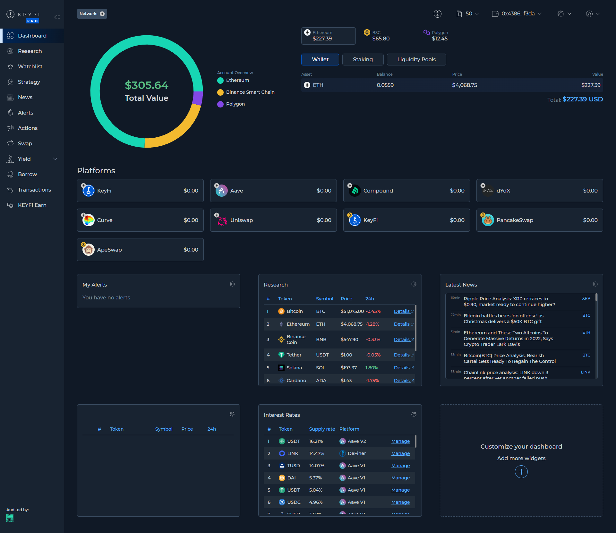Open Interest Rates widget settings gear
Screen dimensions: 616x533
[x=414, y=414]
